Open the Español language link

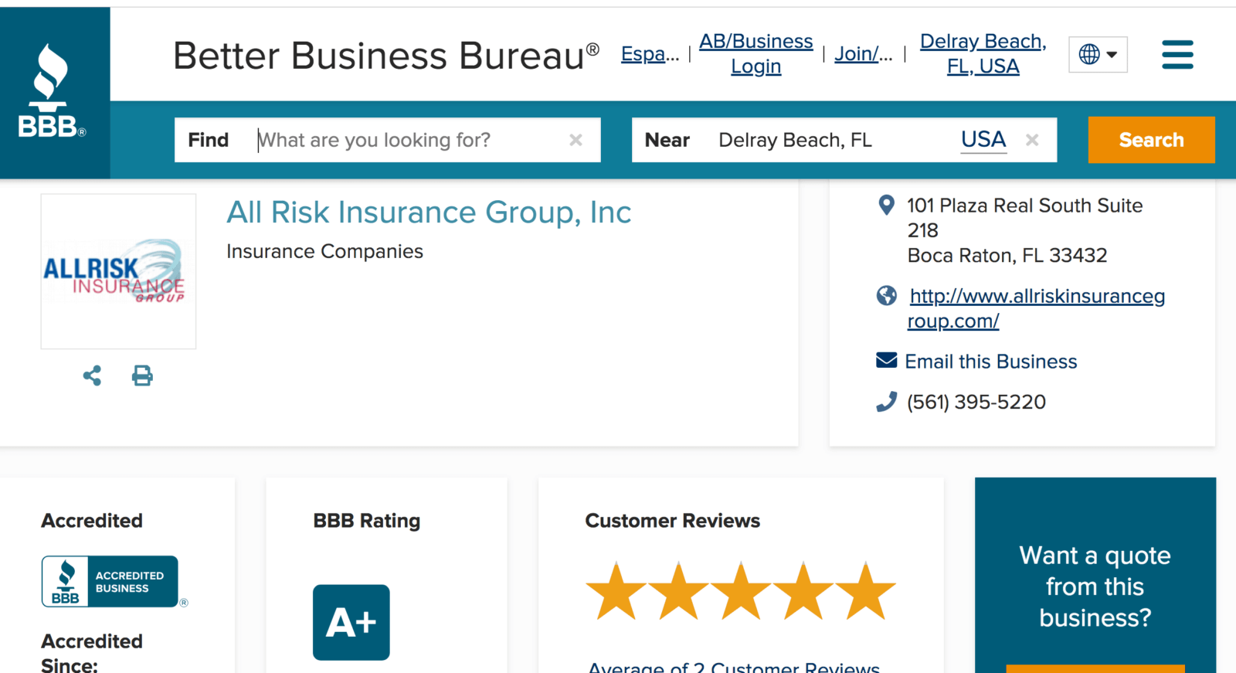(x=650, y=54)
